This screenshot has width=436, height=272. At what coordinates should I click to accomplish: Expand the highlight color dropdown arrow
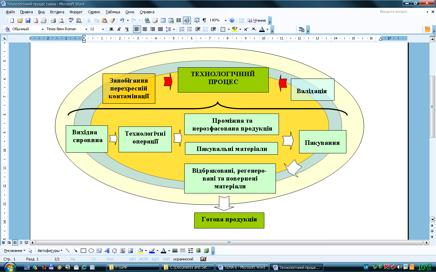[x=240, y=29]
